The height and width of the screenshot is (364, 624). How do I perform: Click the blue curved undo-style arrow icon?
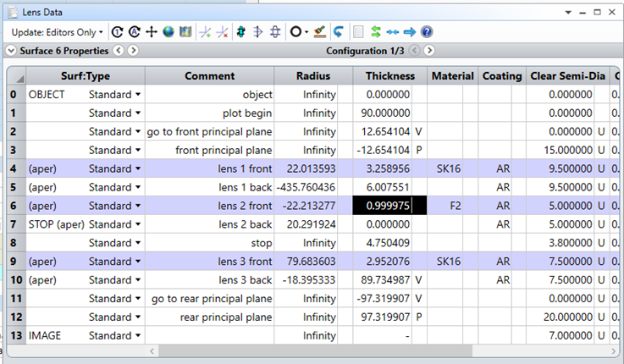(x=339, y=32)
